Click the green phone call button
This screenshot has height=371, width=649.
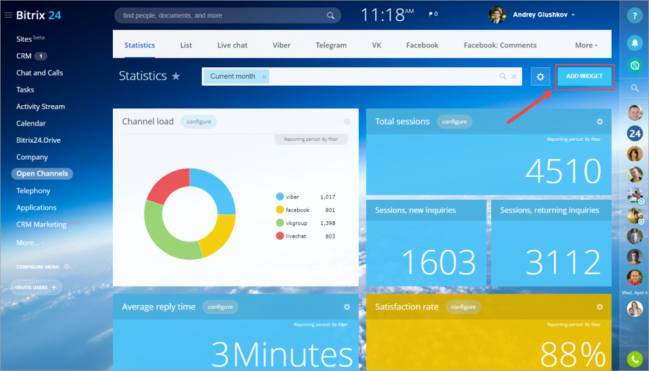[634, 359]
